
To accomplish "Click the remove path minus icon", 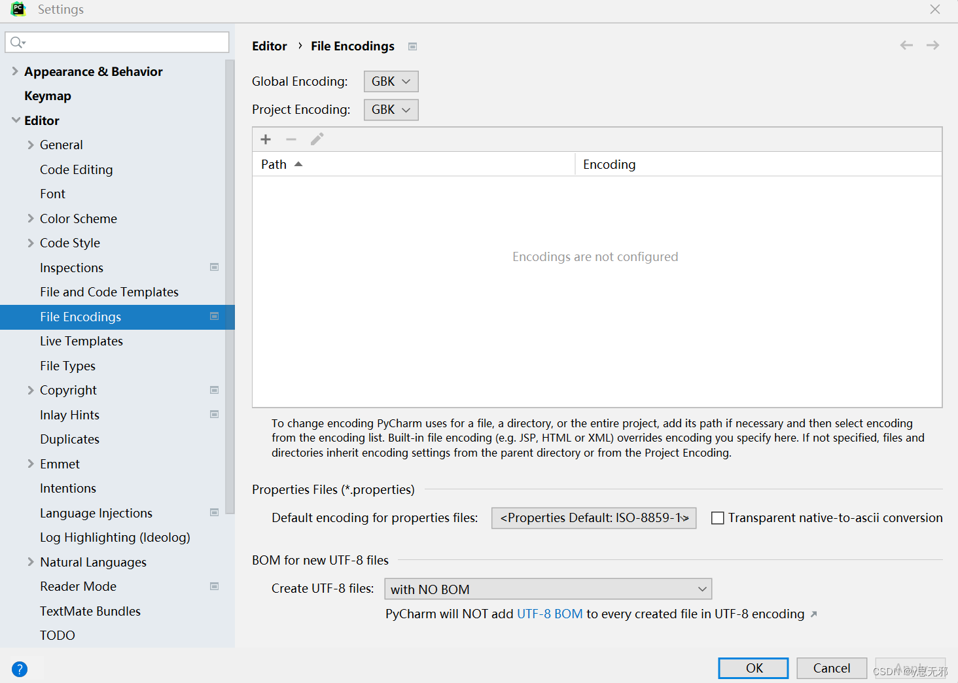I will [291, 139].
